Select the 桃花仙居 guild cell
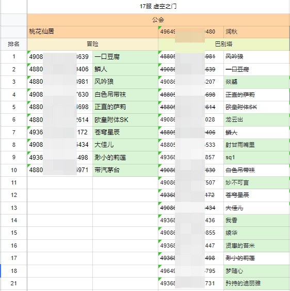This screenshot has width=290, height=291. point(93,32)
